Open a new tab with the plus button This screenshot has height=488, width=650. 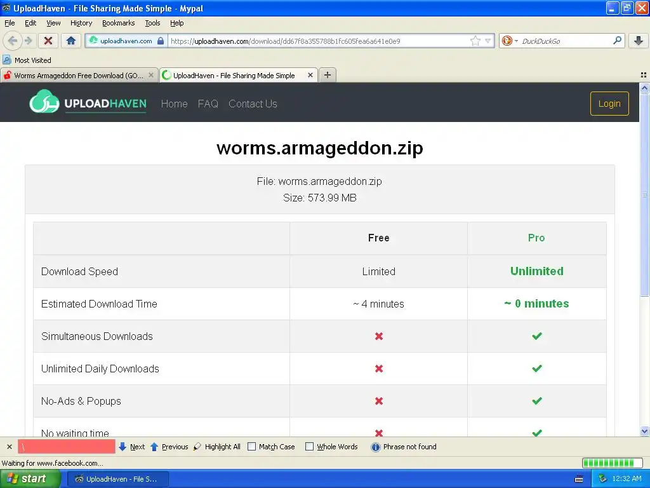(x=328, y=75)
